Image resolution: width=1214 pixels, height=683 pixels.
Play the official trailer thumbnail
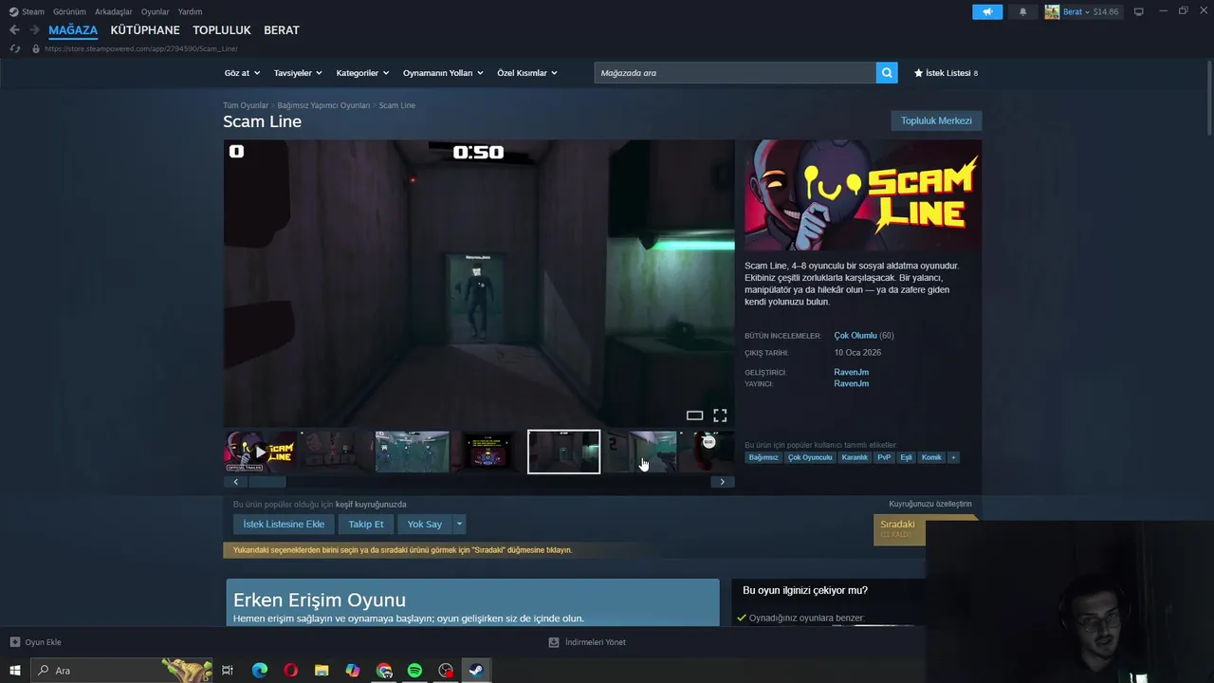[x=261, y=452]
